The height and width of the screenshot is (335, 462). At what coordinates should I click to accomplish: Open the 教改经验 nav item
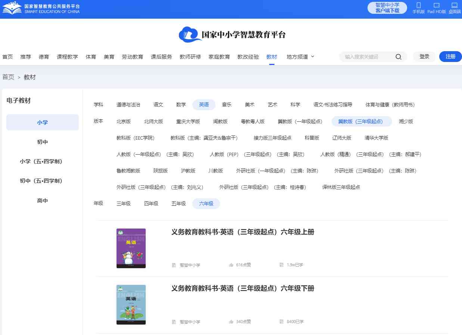(x=248, y=57)
